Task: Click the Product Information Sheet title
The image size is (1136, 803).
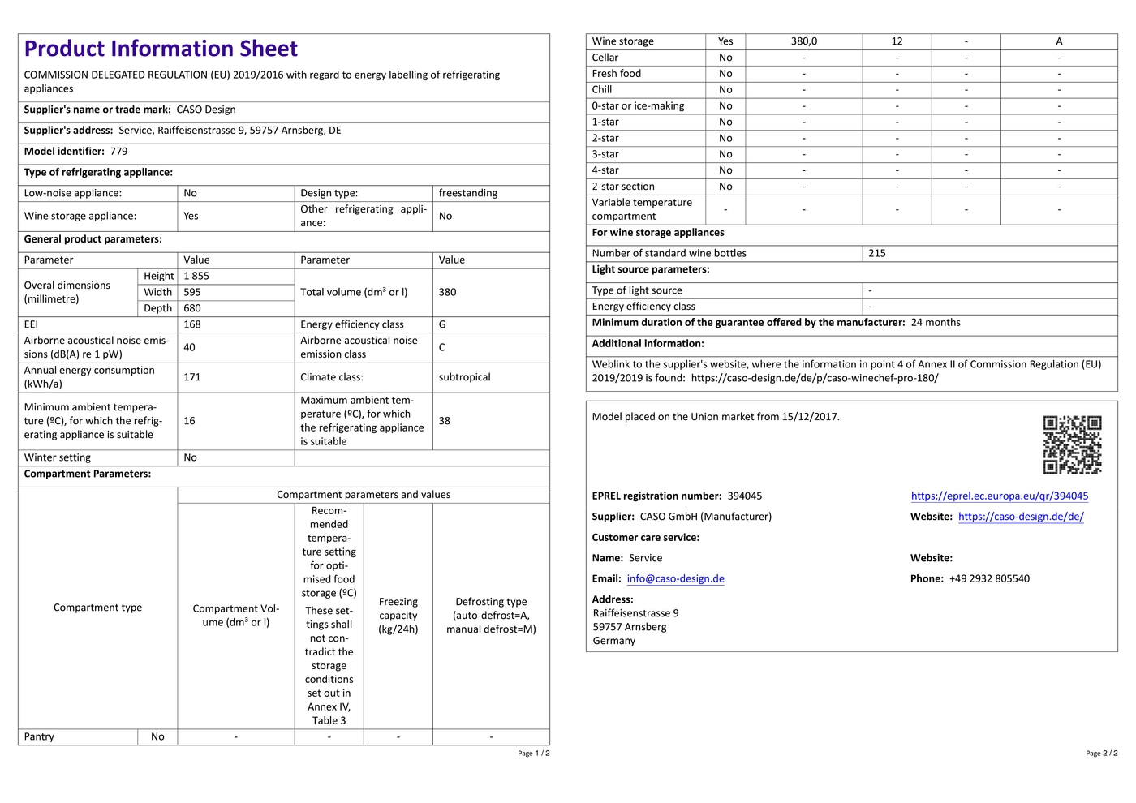Action: coord(161,49)
